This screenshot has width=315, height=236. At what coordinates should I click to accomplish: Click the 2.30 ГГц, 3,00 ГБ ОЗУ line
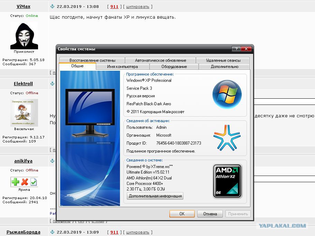tap(146, 189)
